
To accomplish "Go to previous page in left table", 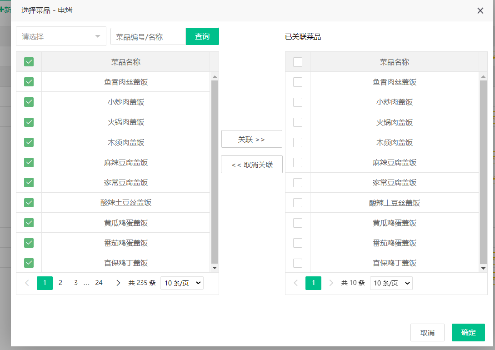I will 27,283.
